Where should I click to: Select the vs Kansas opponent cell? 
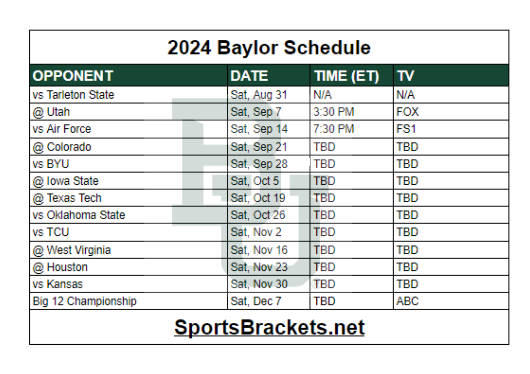pos(58,284)
